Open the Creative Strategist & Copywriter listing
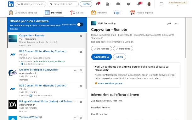 pyautogui.click(x=39, y=70)
